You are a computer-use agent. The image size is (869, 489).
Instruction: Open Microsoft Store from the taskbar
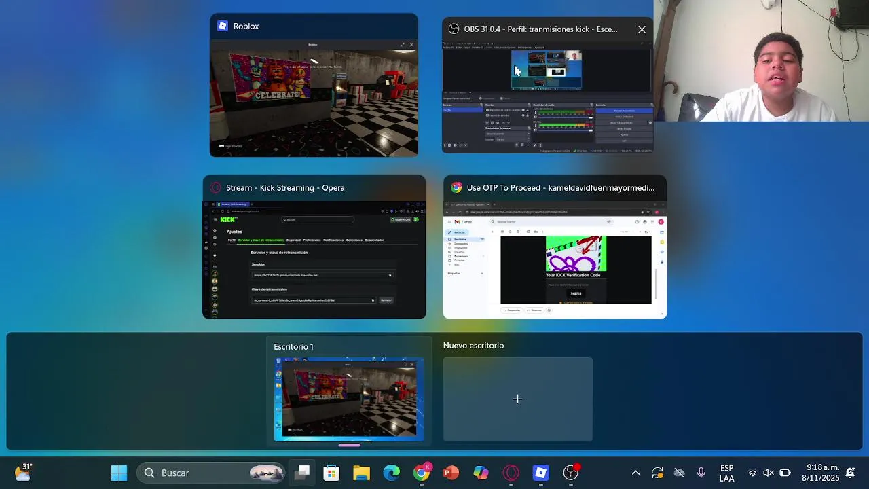click(331, 473)
